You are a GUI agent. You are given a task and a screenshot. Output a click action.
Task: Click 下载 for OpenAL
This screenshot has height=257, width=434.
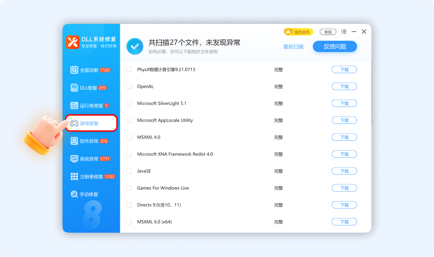(x=344, y=86)
